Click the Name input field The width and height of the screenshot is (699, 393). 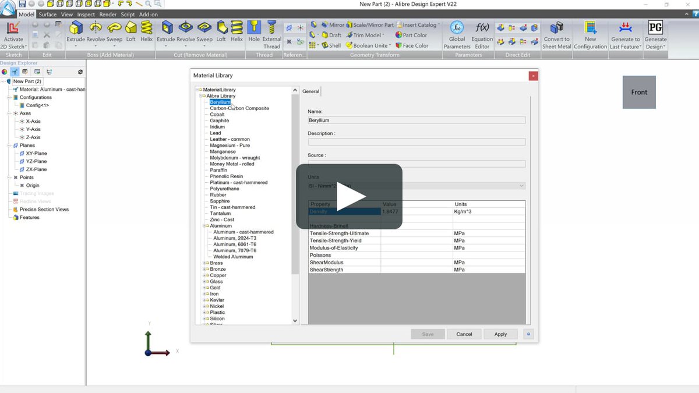click(416, 120)
